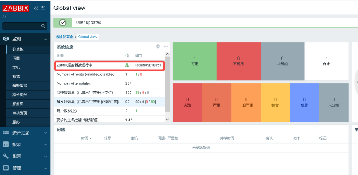
Task: Sort problems by 时间 column header
Action: pyautogui.click(x=86, y=138)
